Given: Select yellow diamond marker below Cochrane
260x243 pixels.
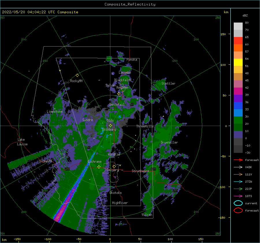Looking at the screenshot, I should (99, 167).
